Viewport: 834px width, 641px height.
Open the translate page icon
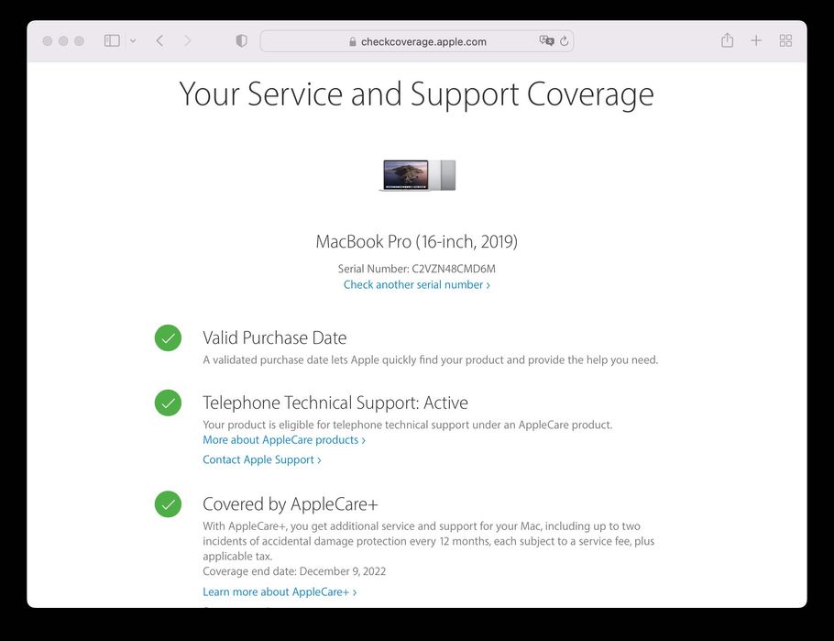546,41
